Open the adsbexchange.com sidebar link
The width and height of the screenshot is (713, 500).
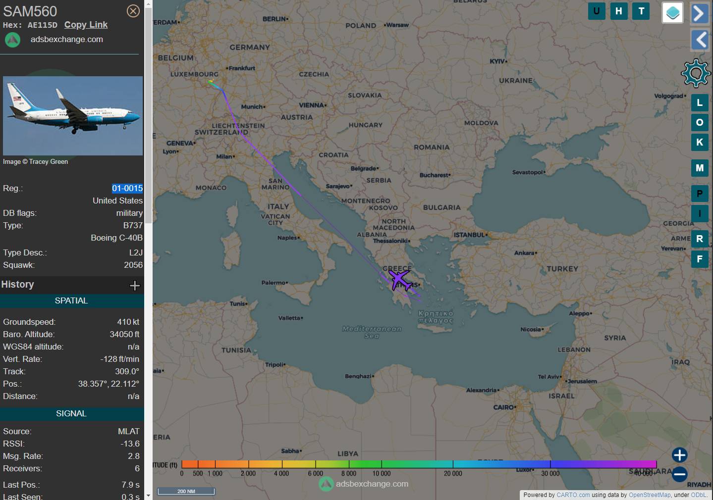coord(67,40)
